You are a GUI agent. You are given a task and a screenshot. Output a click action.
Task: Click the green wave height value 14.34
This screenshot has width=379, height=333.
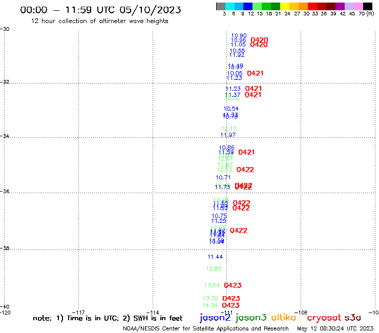point(210,305)
